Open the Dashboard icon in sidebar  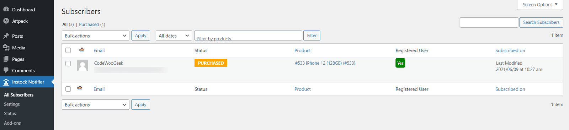coord(6,10)
